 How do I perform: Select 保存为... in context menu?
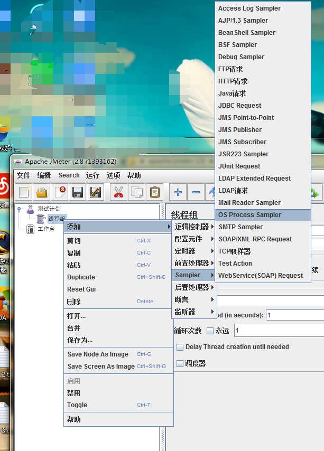point(118,340)
